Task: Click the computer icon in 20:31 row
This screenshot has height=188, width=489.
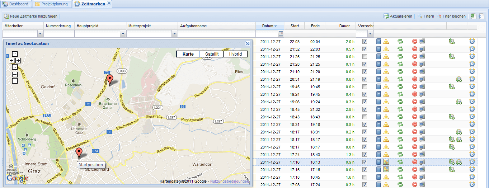Action: (422, 79)
